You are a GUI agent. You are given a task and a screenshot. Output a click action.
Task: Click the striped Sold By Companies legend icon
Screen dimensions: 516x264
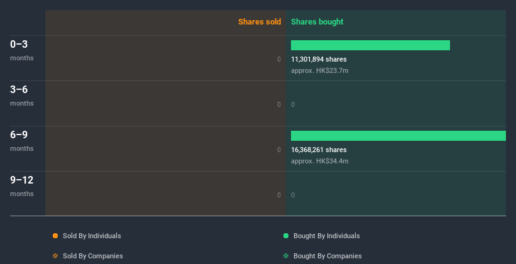(x=55, y=256)
